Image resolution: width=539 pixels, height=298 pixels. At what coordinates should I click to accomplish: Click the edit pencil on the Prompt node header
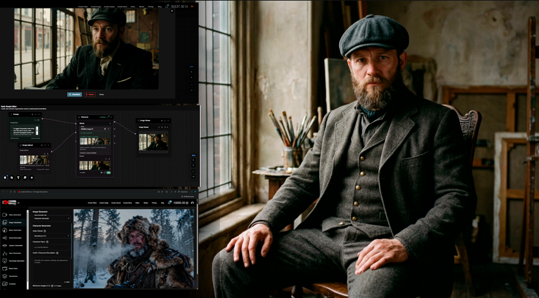[36, 114]
